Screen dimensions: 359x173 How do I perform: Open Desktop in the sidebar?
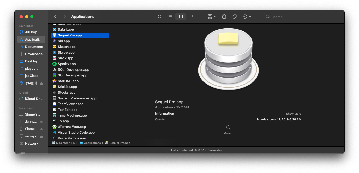point(31,61)
